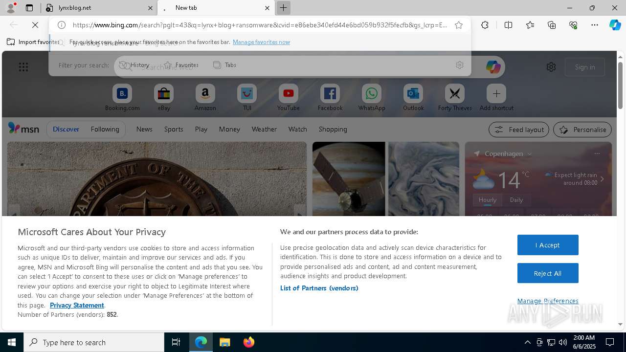
Task: Click Import favorites in favorites bar
Action: click(x=33, y=42)
